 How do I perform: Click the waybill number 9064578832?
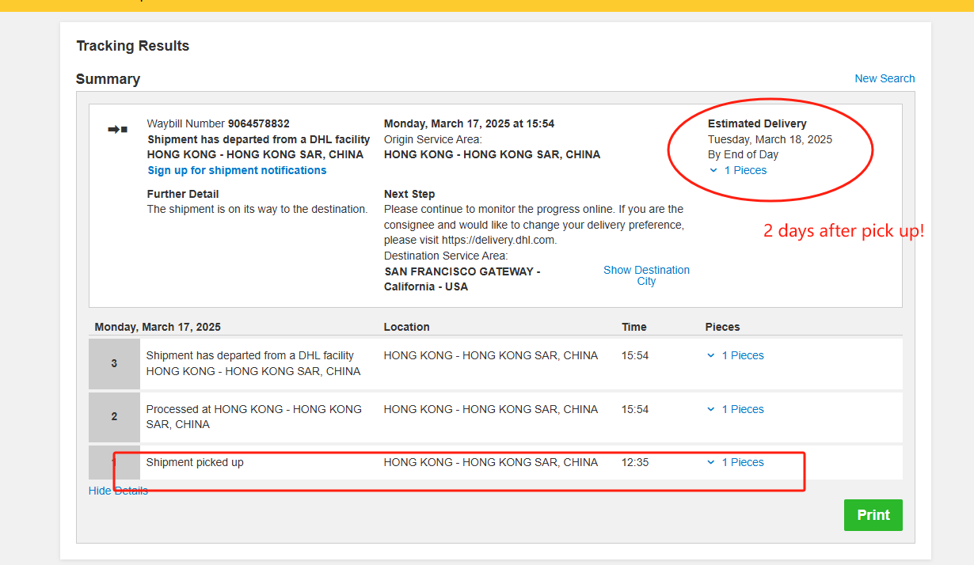[x=258, y=123]
